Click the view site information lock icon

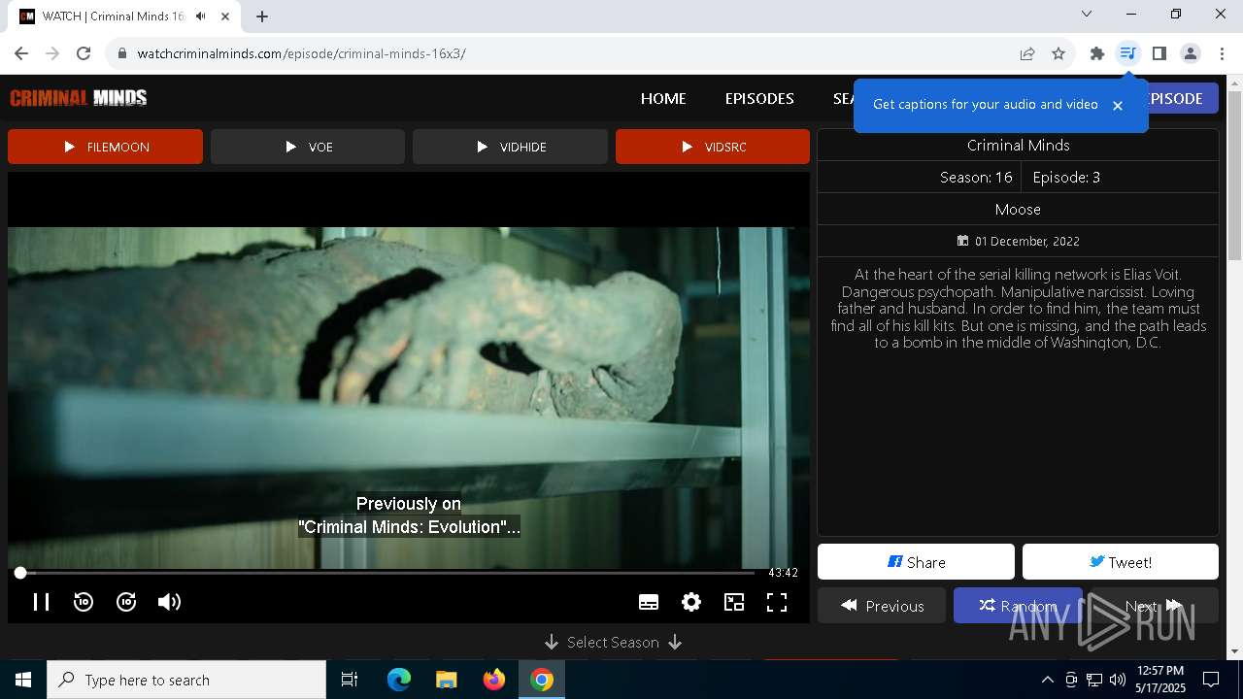[122, 53]
